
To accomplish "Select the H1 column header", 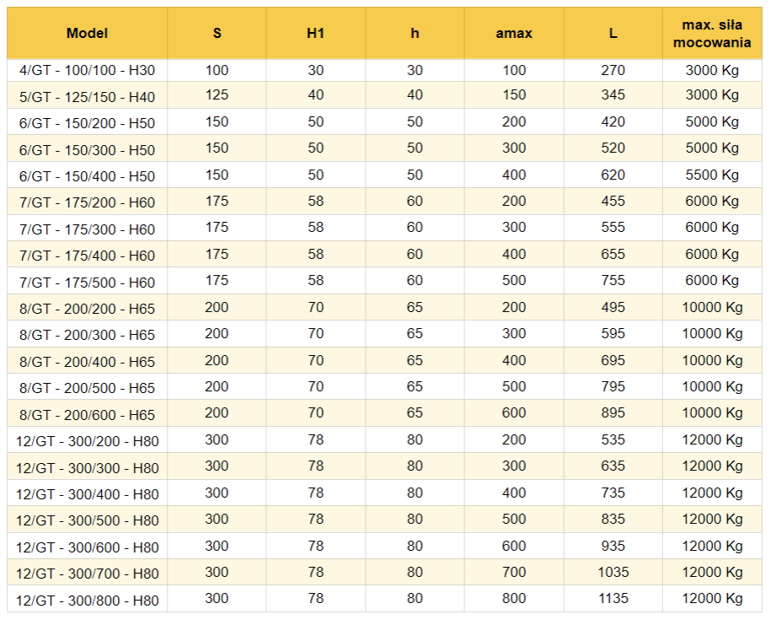I will [316, 34].
